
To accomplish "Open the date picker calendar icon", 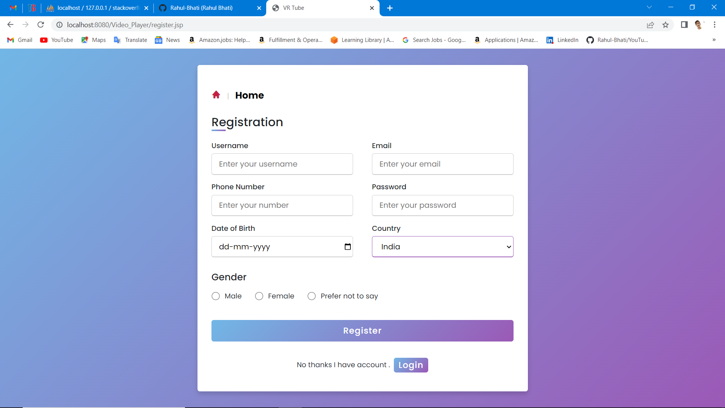I will [347, 247].
